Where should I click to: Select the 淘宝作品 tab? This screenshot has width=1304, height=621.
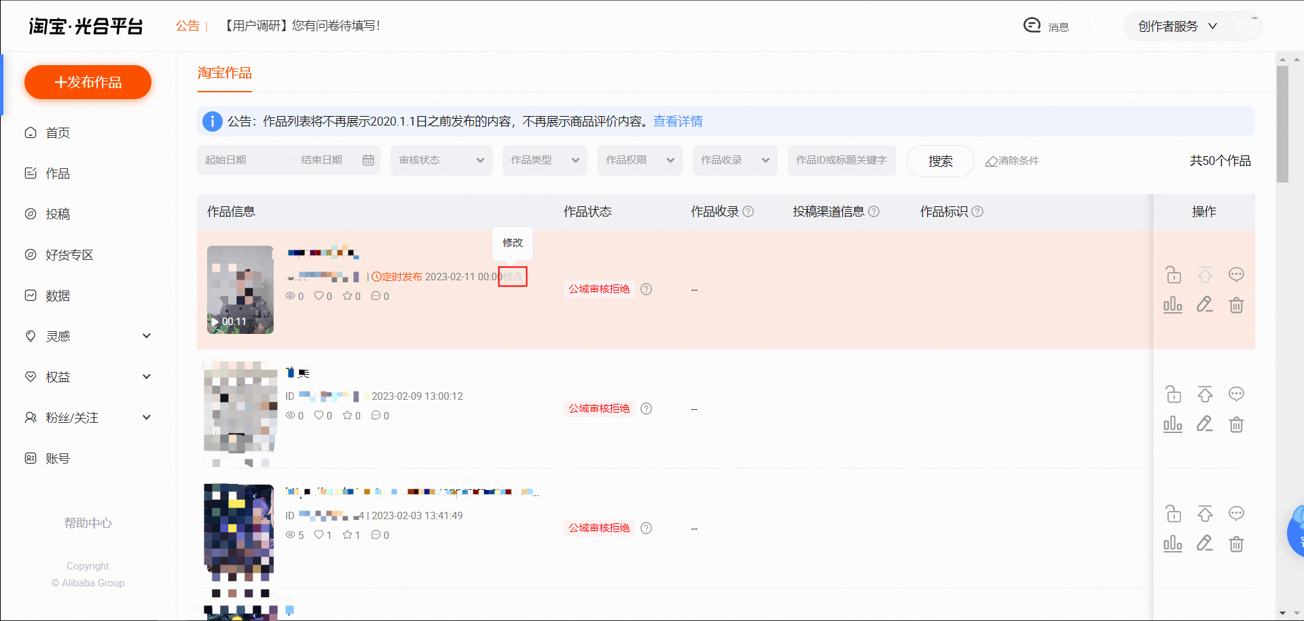click(x=225, y=73)
